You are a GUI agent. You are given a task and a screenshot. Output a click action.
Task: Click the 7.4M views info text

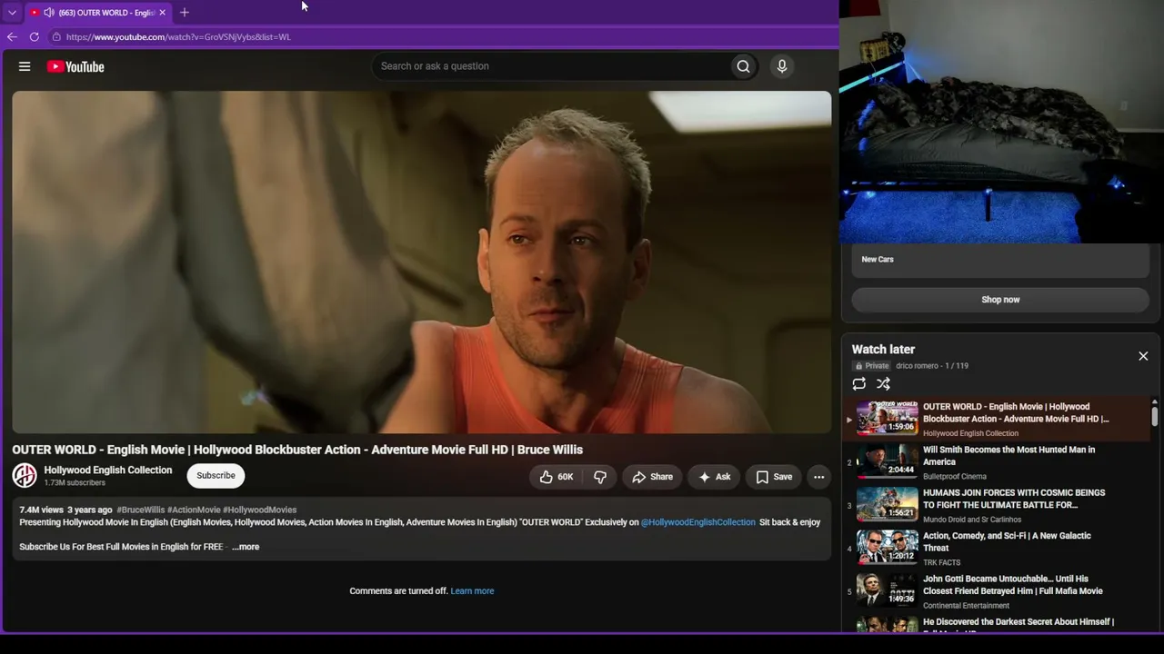pyautogui.click(x=41, y=510)
